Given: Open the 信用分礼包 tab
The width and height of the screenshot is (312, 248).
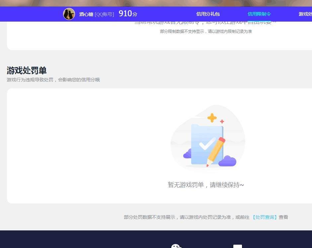Looking at the screenshot, I should 208,14.
